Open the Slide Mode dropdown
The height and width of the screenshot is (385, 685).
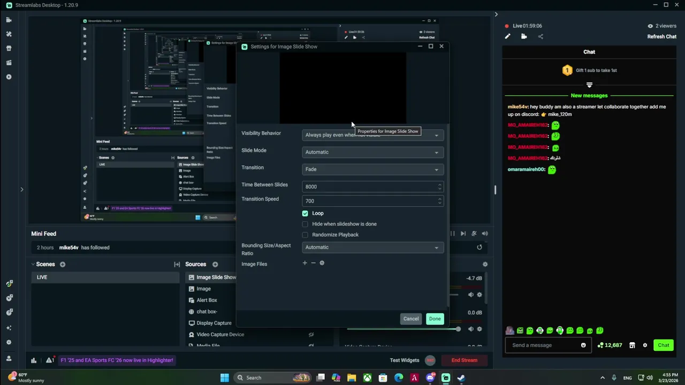click(372, 152)
